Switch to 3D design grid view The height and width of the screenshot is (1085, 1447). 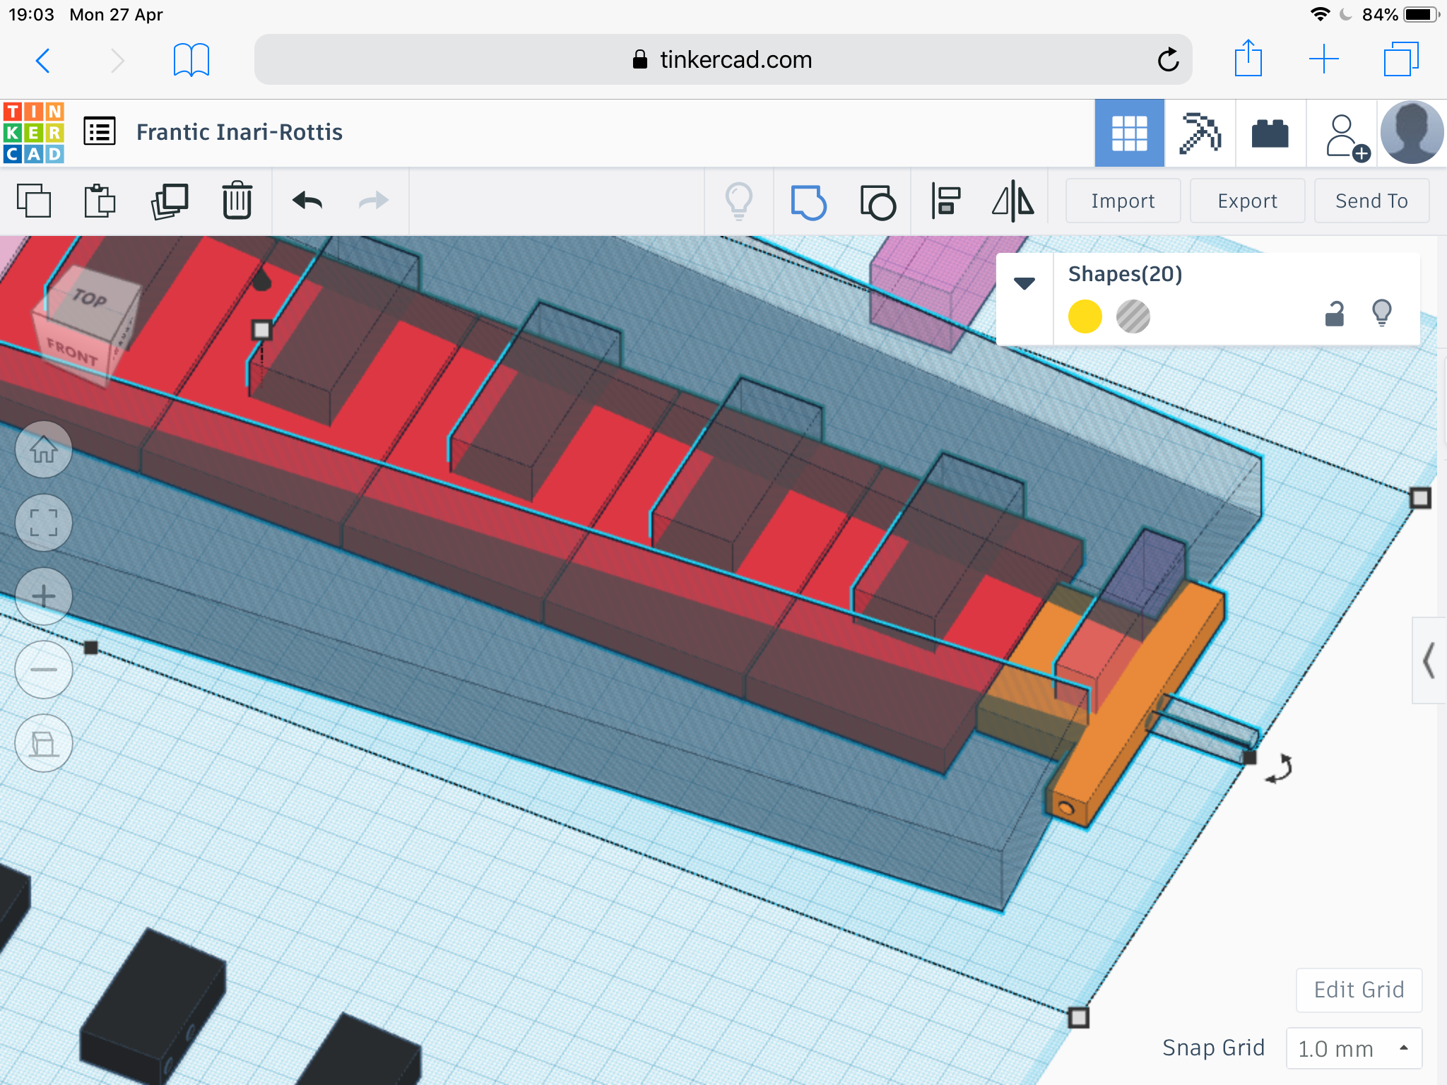(x=1129, y=133)
